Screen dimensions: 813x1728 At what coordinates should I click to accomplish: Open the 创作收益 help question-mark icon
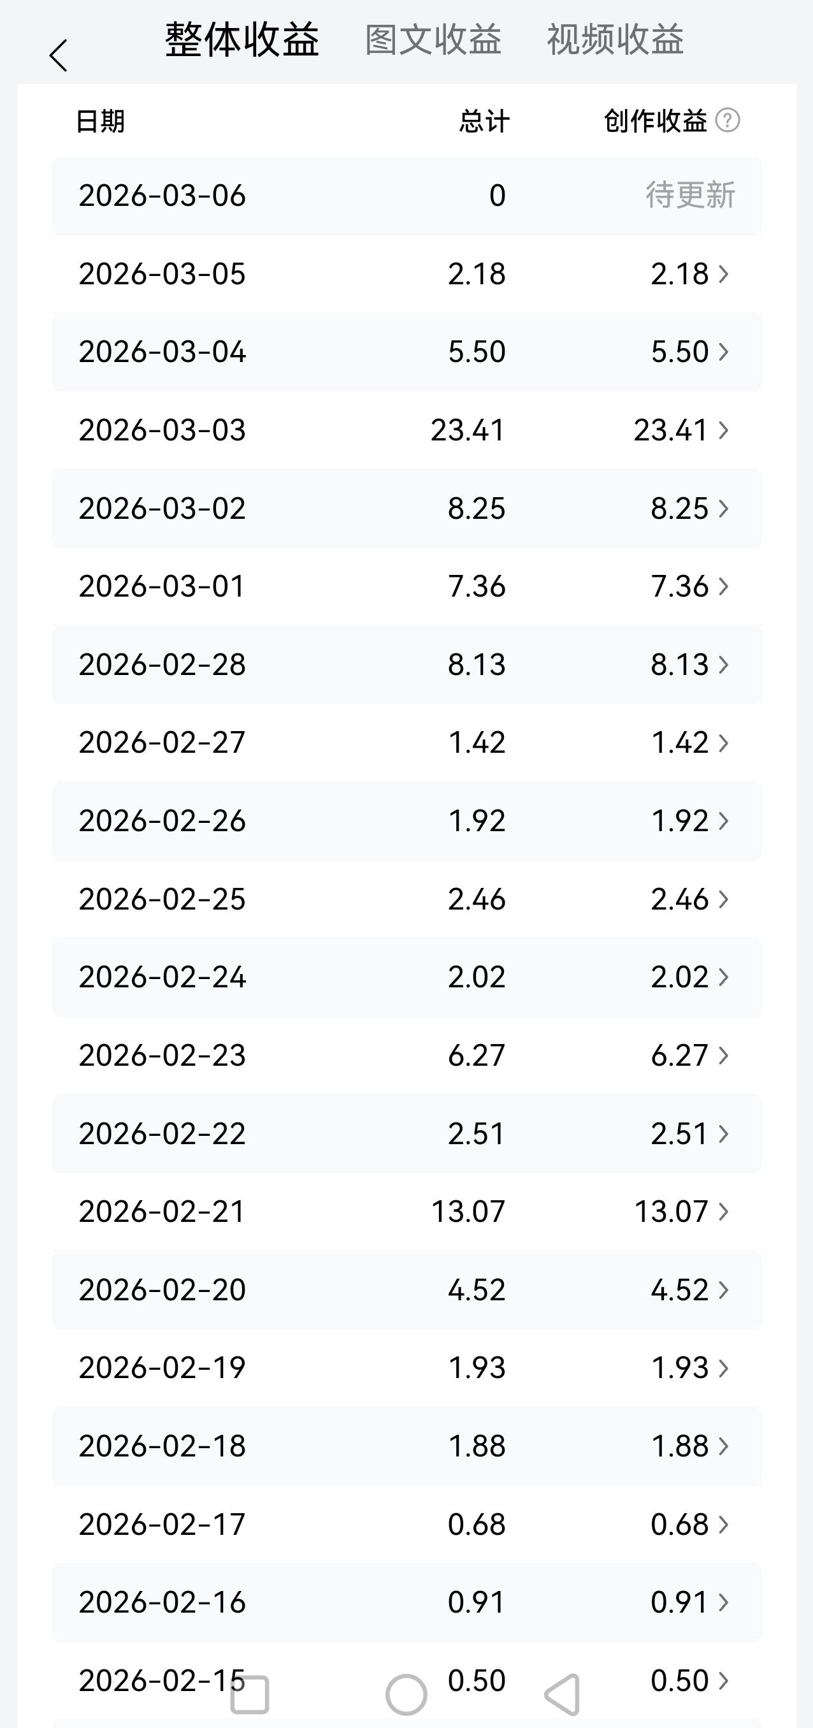(x=727, y=120)
